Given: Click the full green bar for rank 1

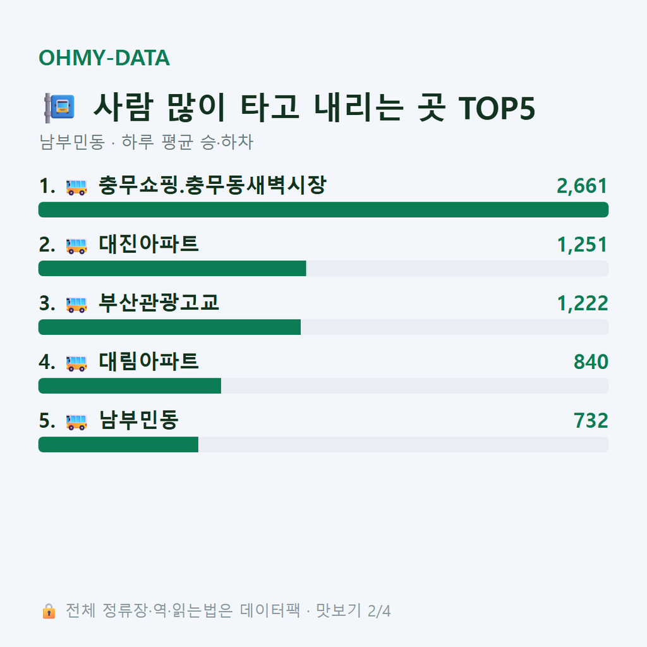Looking at the screenshot, I should [x=323, y=210].
